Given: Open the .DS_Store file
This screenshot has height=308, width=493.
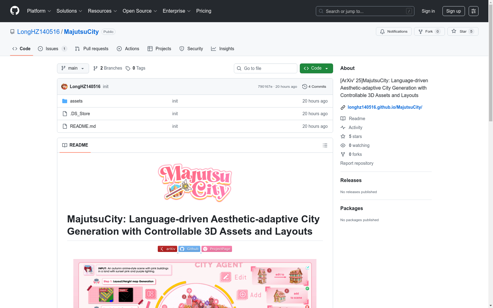Looking at the screenshot, I should (80, 114).
